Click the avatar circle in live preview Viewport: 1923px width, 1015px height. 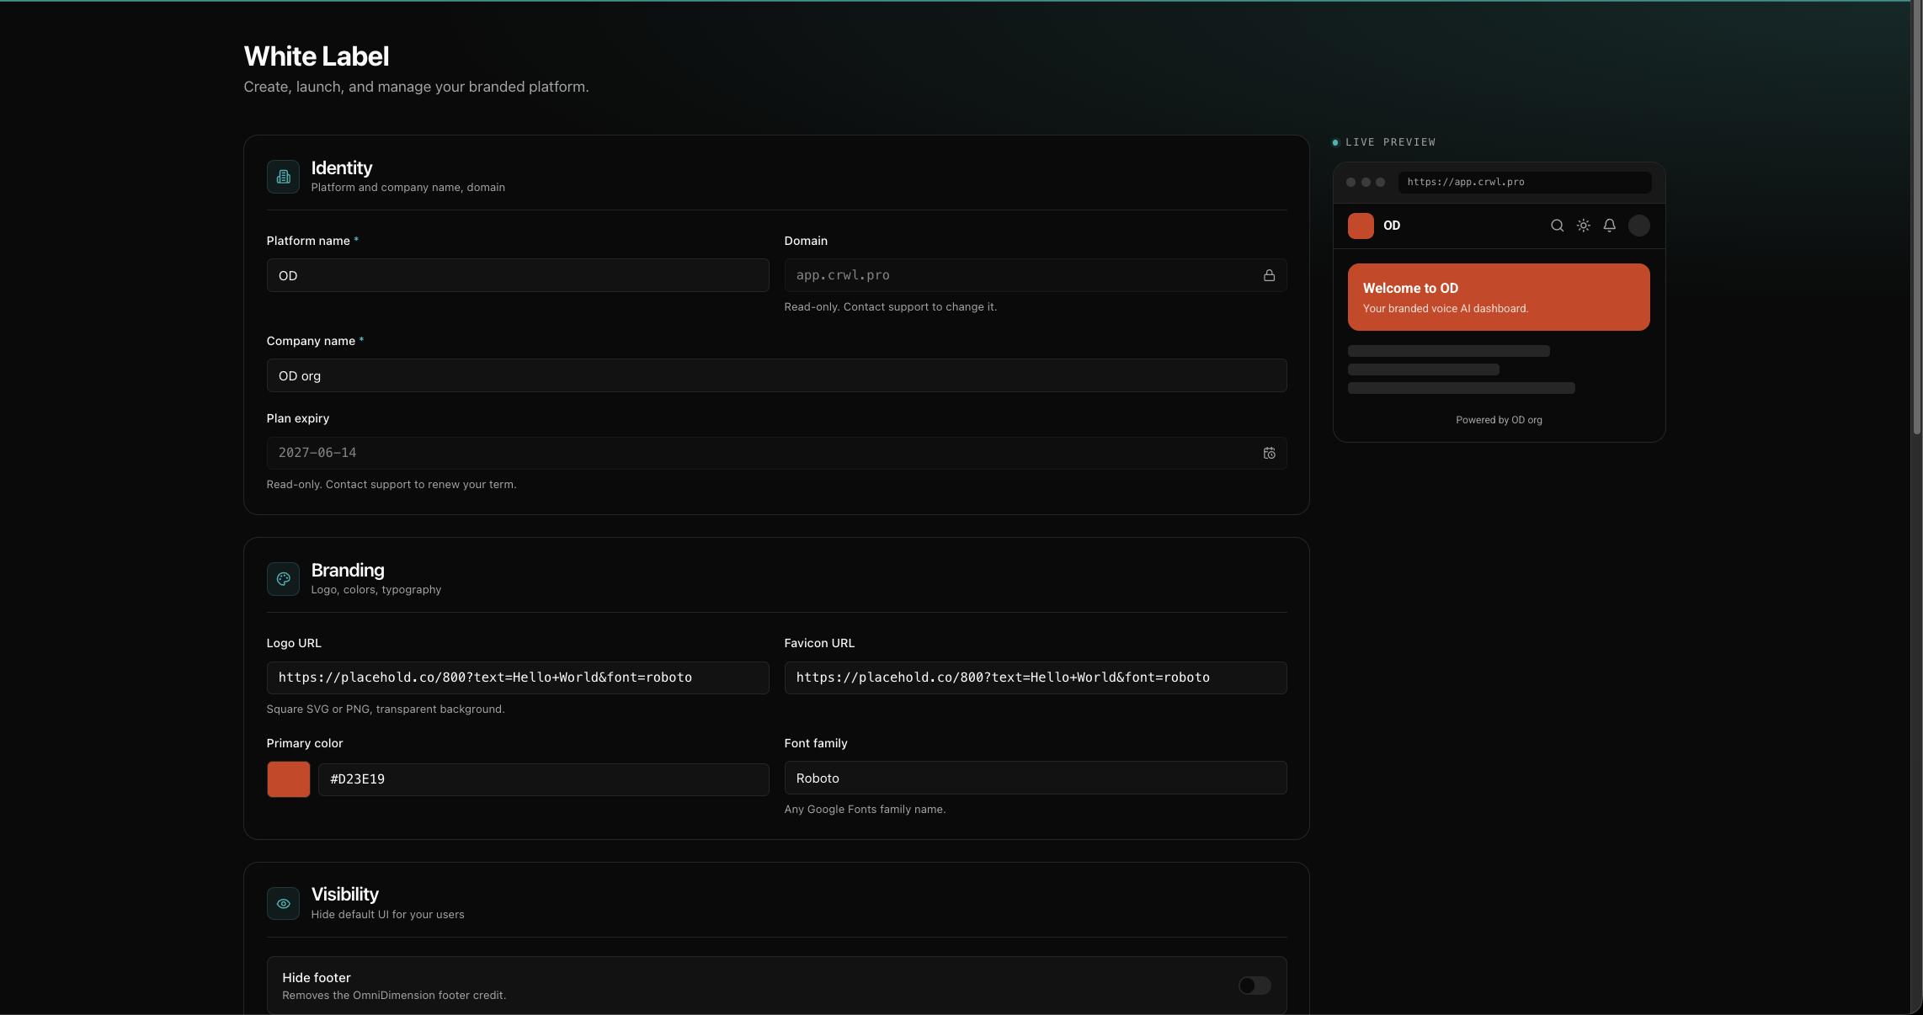point(1638,226)
